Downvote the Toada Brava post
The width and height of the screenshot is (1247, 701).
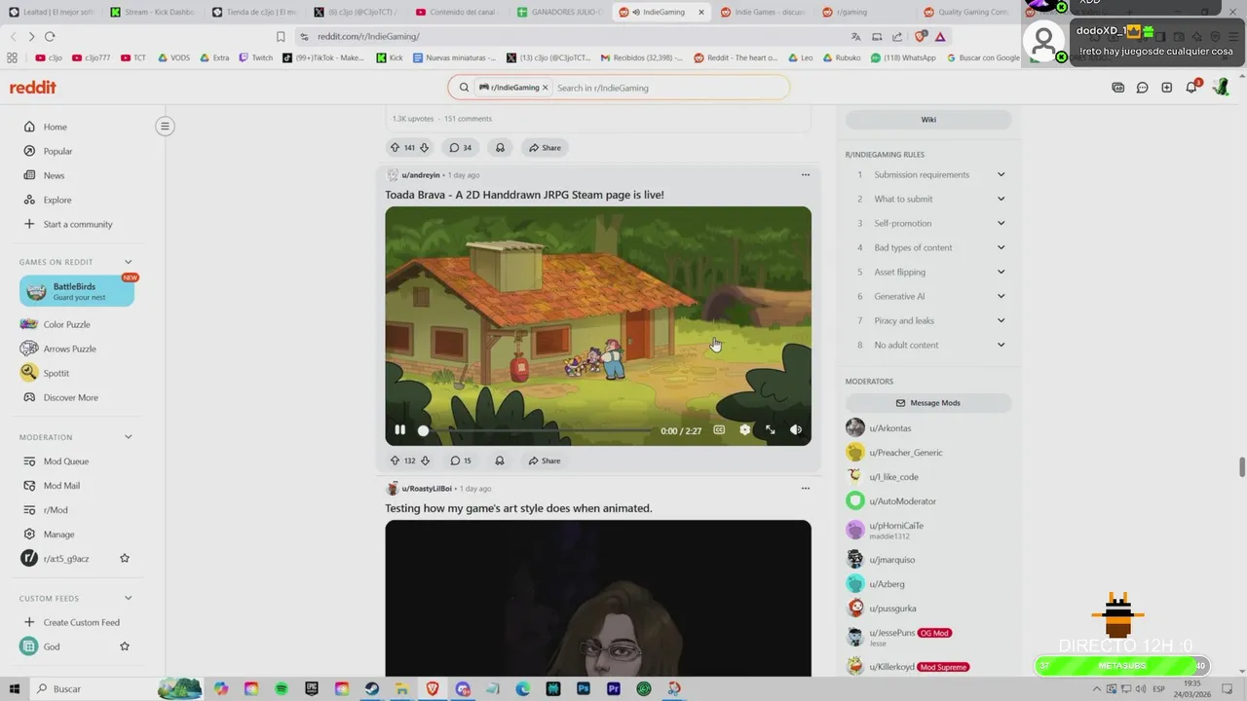pos(425,461)
